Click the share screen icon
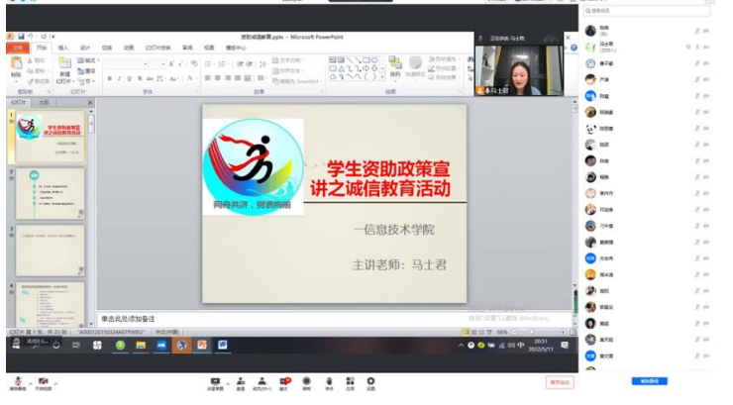This screenshot has height=405, width=733. (x=215, y=380)
